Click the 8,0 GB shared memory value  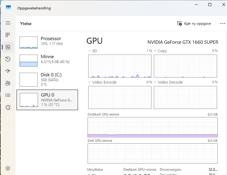point(213,141)
